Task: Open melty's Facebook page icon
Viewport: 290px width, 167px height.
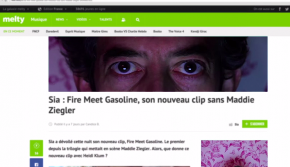Action: pos(280,9)
